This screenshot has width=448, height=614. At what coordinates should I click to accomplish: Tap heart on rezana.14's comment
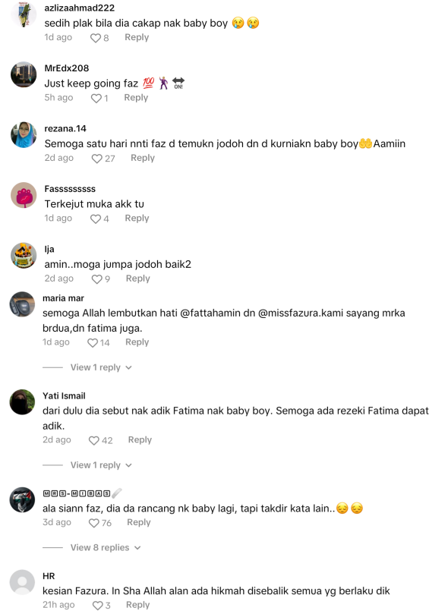coord(96,159)
